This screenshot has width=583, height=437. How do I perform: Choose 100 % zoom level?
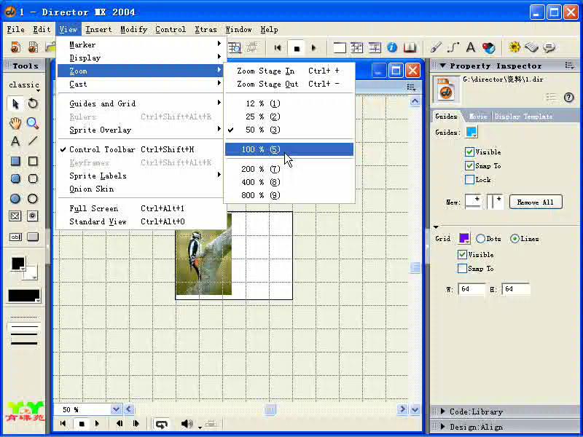point(289,149)
